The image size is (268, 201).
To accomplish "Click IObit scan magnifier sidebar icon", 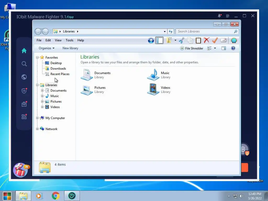I will (24, 64).
